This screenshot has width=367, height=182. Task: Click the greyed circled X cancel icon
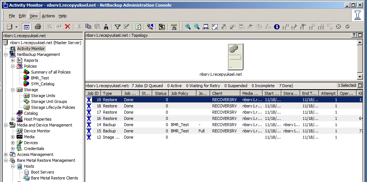(x=339, y=27)
